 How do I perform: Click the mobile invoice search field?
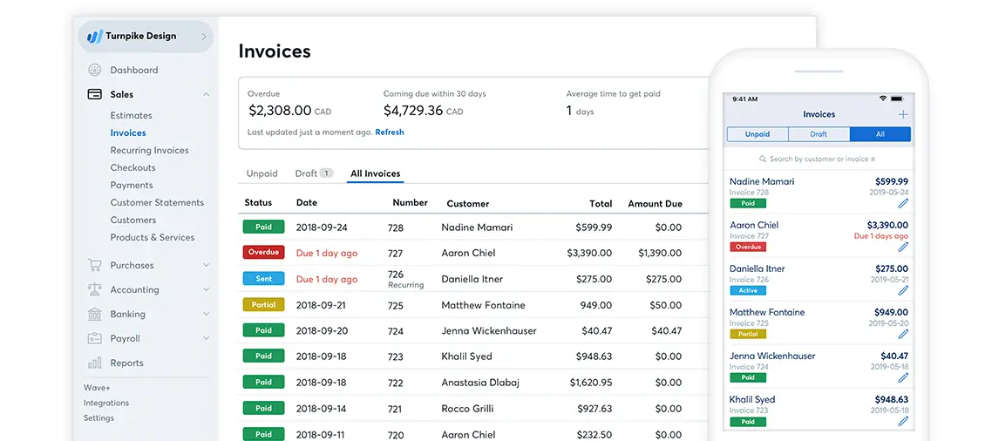point(819,159)
